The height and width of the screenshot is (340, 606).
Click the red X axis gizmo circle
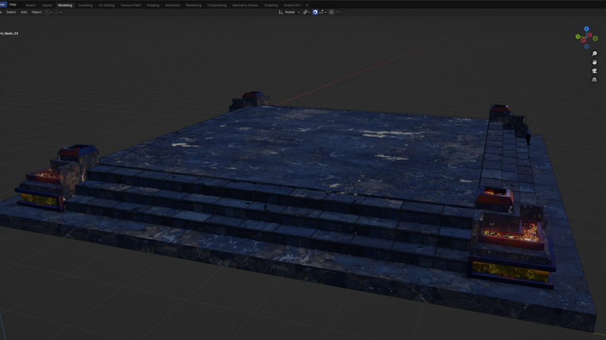point(590,35)
